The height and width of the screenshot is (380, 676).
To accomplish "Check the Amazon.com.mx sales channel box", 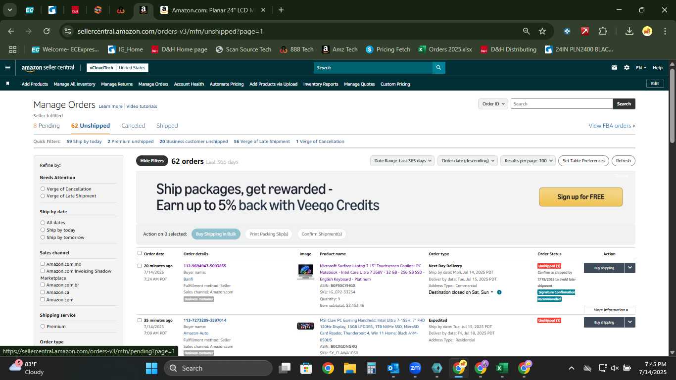I will [x=43, y=264].
